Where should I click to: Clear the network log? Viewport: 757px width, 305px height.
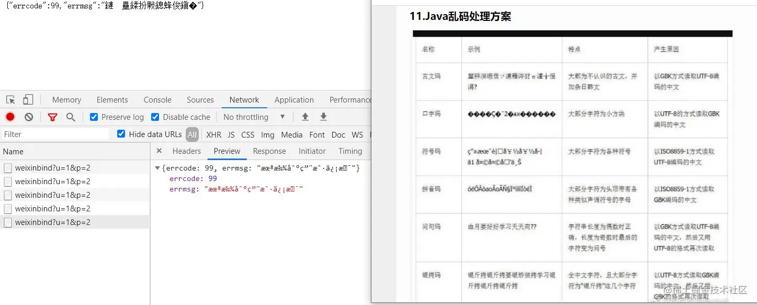point(29,117)
